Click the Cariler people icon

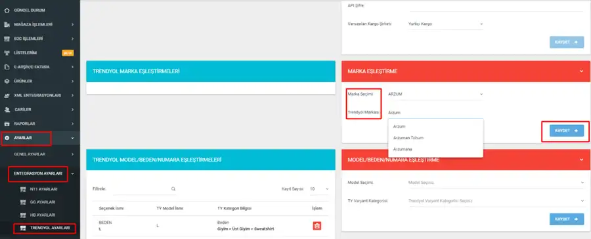(x=7, y=110)
